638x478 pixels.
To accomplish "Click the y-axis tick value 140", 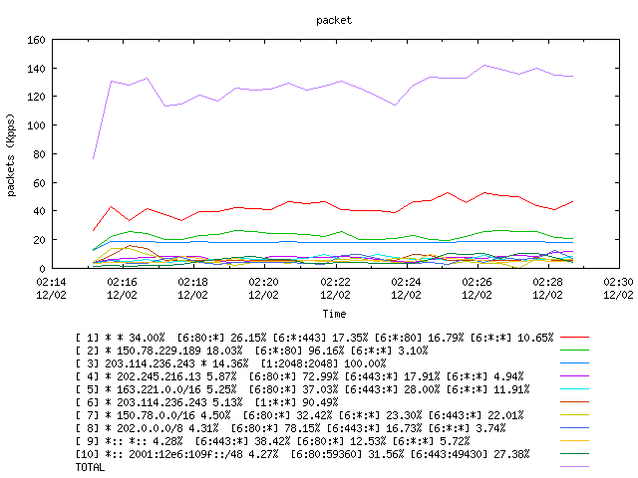I will (36, 69).
